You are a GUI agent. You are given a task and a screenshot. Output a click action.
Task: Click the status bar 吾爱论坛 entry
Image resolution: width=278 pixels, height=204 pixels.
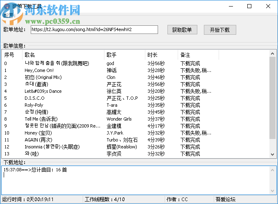coord(226,200)
